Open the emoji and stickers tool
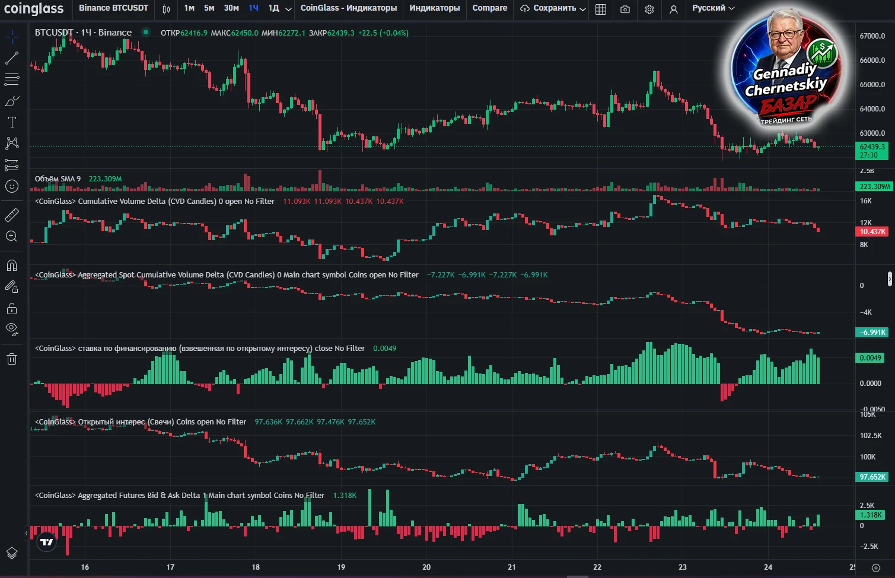 click(x=12, y=186)
